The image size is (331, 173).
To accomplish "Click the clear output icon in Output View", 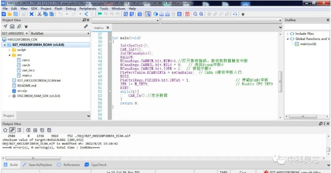I will [x=28, y=130].
